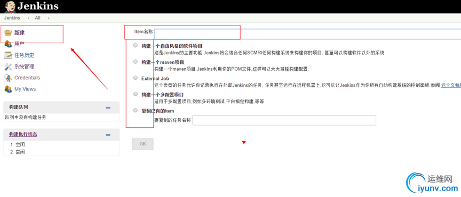
Task: Click the My Views people icon
Action: point(8,89)
